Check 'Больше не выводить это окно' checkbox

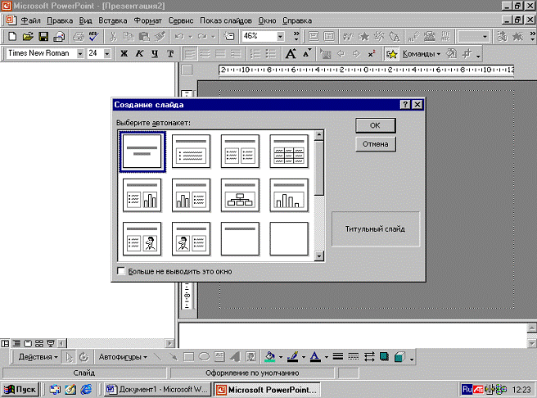(121, 270)
